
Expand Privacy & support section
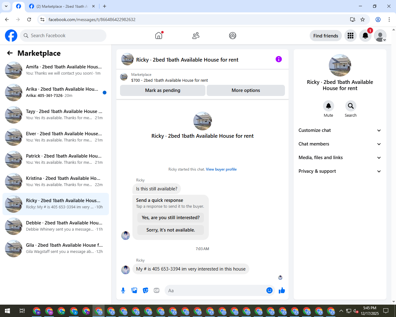pyautogui.click(x=340, y=171)
